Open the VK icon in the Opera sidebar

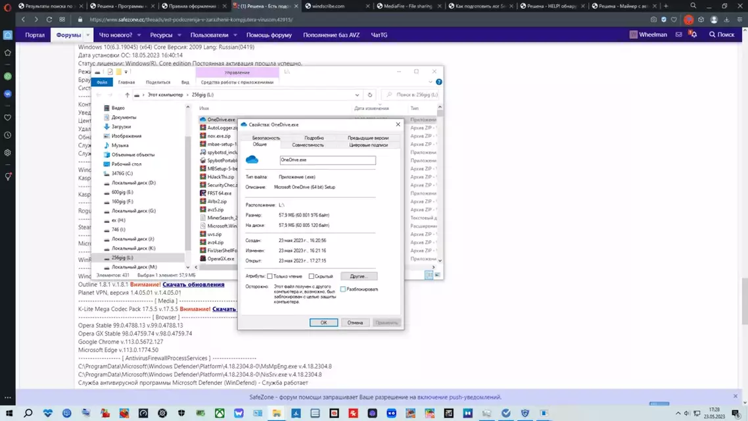click(x=8, y=93)
